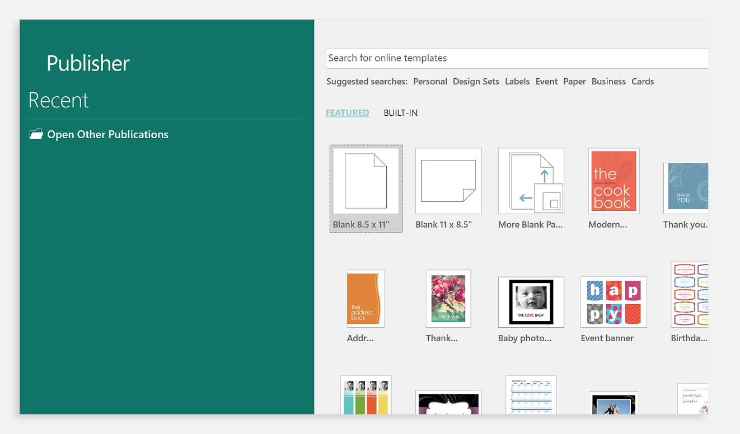740x434 pixels.
Task: Open the Birthday labels template
Action: coord(690,295)
